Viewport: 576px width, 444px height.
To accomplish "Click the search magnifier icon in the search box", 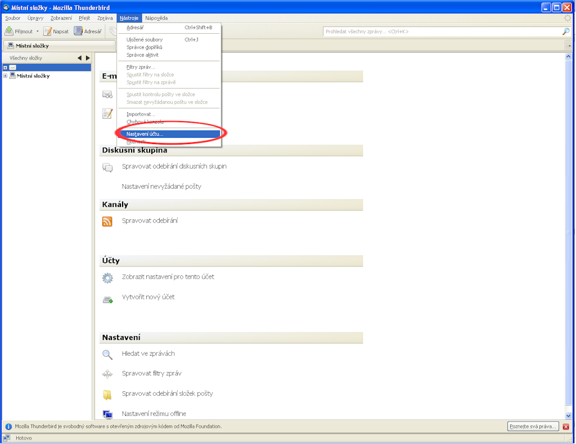I will pos(566,31).
